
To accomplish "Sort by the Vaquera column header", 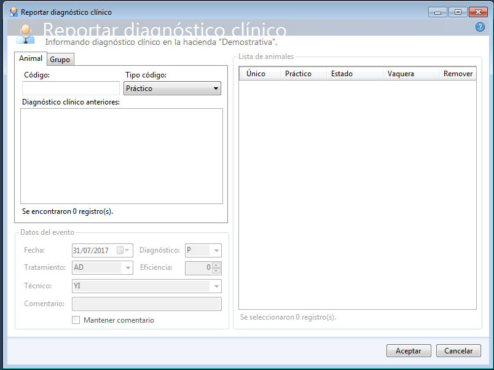I will coord(411,73).
